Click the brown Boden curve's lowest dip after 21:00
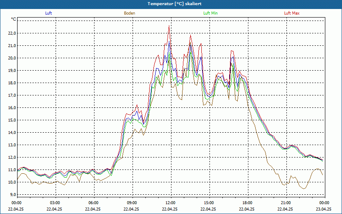This screenshot has height=214, width=342. [304, 188]
